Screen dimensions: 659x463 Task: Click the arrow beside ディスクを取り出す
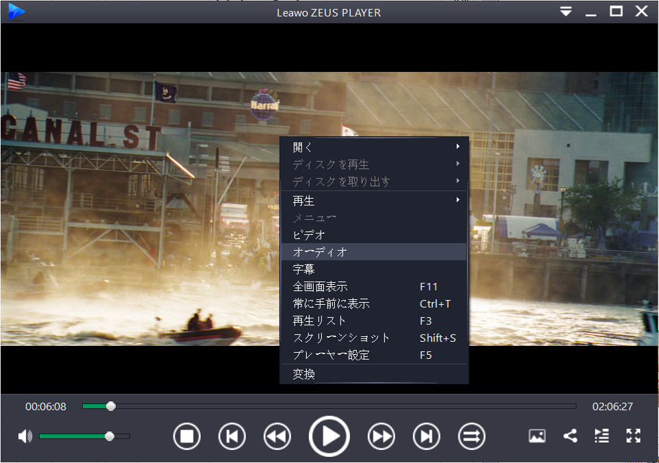click(458, 181)
